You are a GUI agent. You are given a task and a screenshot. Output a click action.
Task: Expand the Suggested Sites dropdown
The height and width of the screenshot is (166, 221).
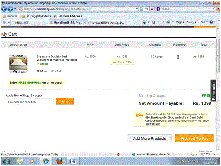pos(40,16)
